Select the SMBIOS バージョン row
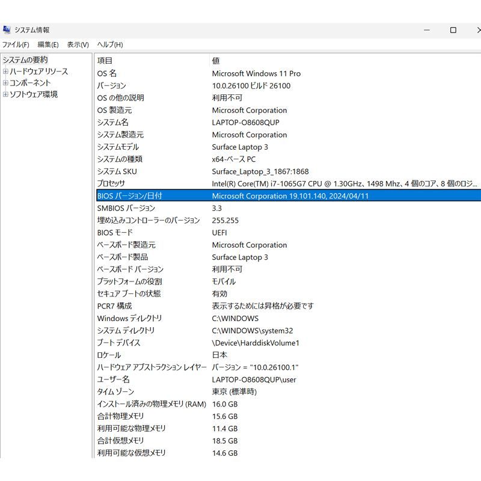This screenshot has height=481, width=481. click(289, 208)
